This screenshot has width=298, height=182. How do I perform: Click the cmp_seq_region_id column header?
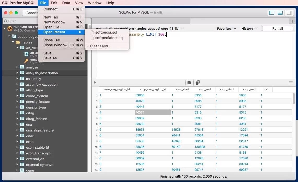coord(153,89)
